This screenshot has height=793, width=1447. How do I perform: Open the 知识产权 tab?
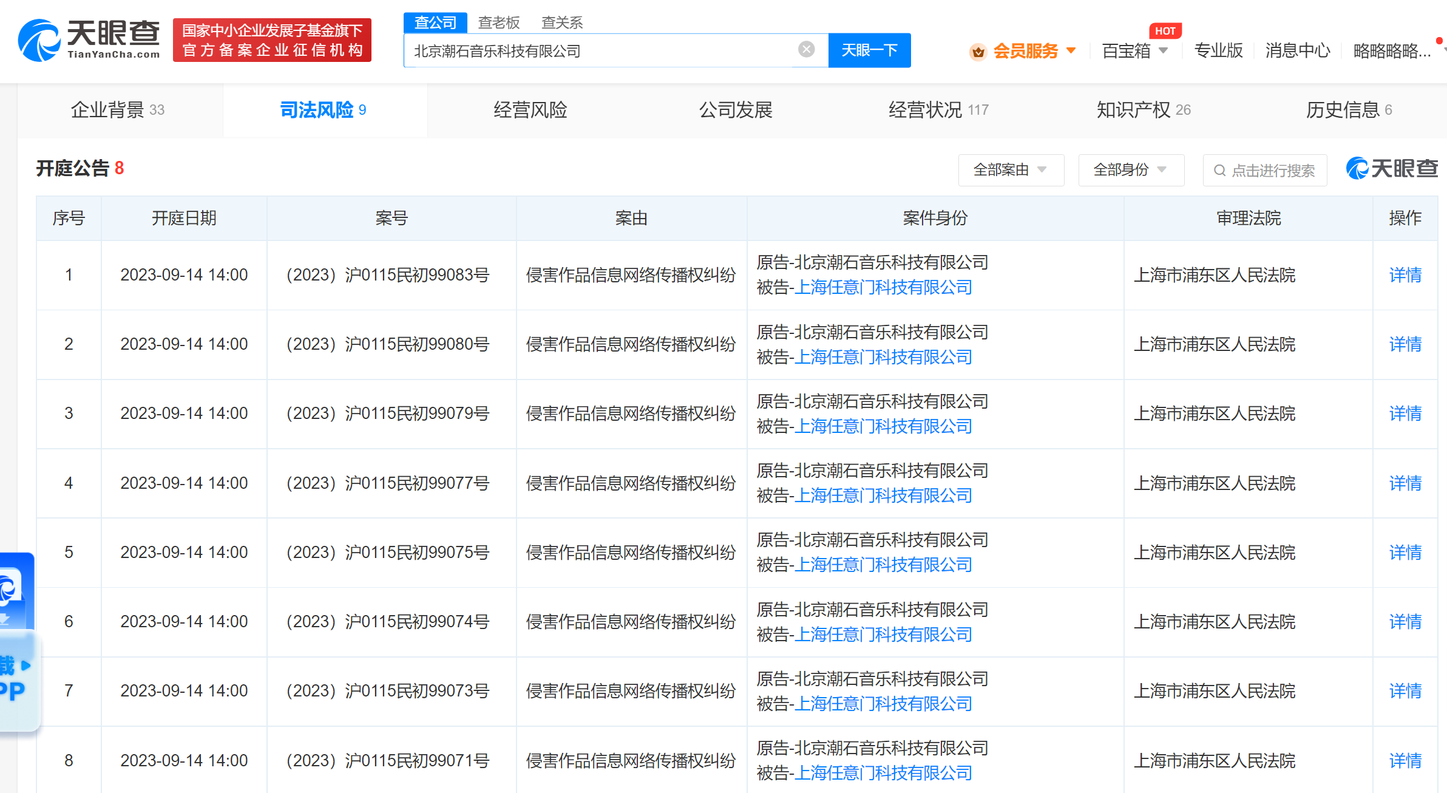[x=1144, y=110]
